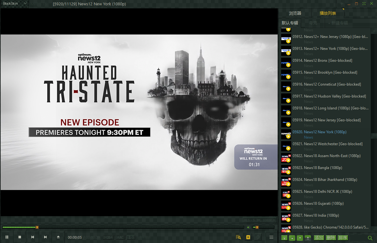Open the HLS stream quality dropdown

pyautogui.click(x=260, y=220)
